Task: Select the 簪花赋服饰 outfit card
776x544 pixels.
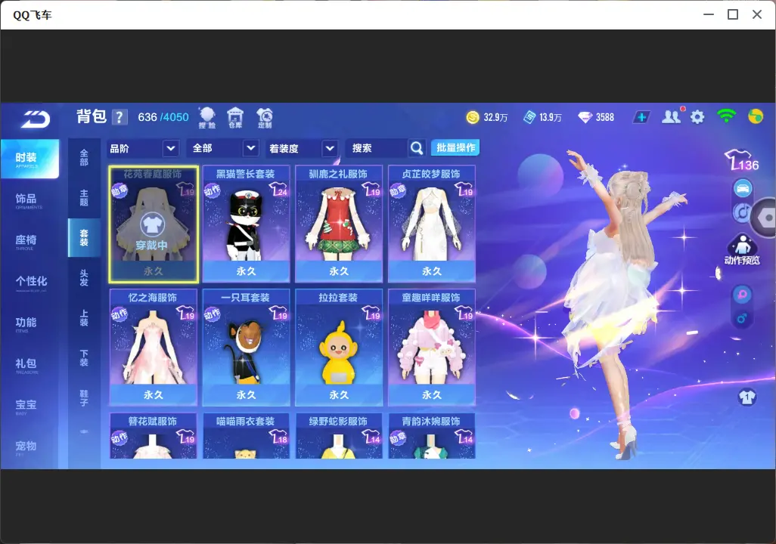Action: 154,436
